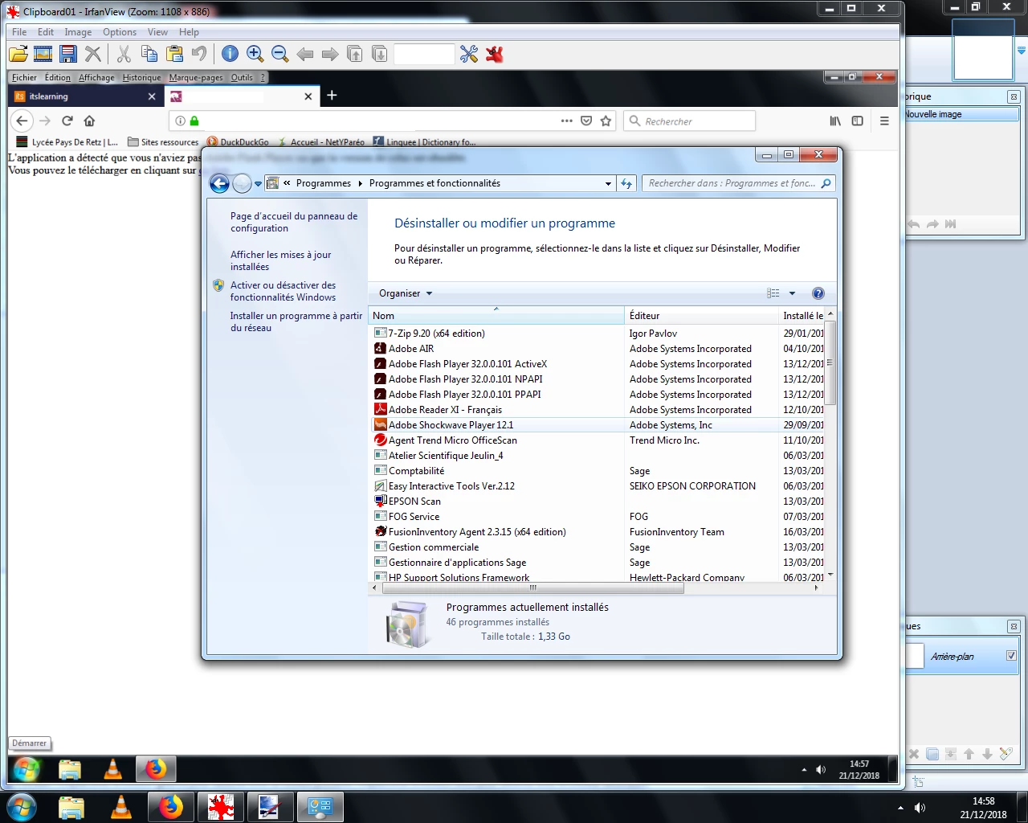Select 7-Zip 9.20 (x64 edition) row
This screenshot has height=823, width=1028.
(x=599, y=334)
